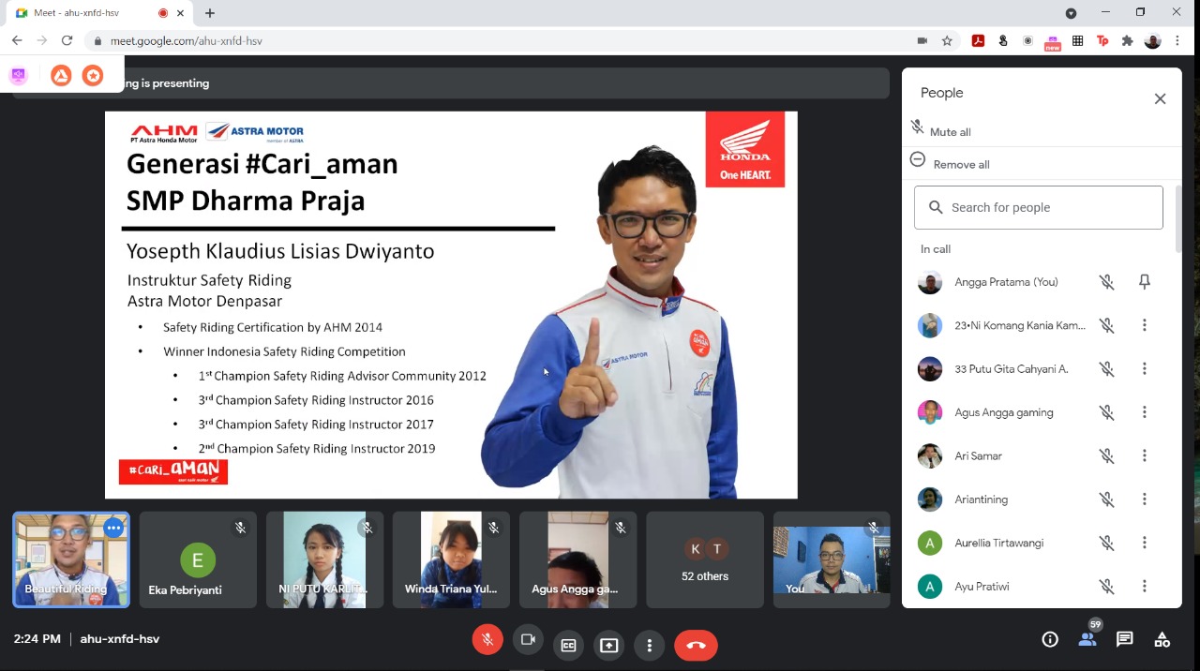This screenshot has height=671, width=1200.
Task: Open the Adobe Acrobat extension
Action: [x=978, y=40]
